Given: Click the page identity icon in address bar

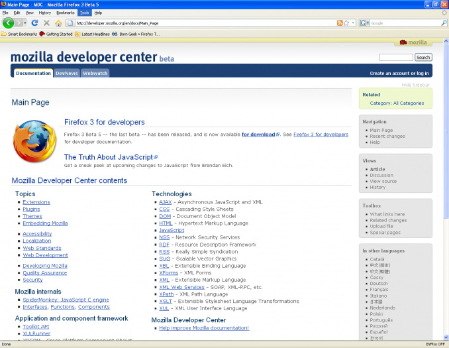Looking at the screenshot, I should coord(70,23).
